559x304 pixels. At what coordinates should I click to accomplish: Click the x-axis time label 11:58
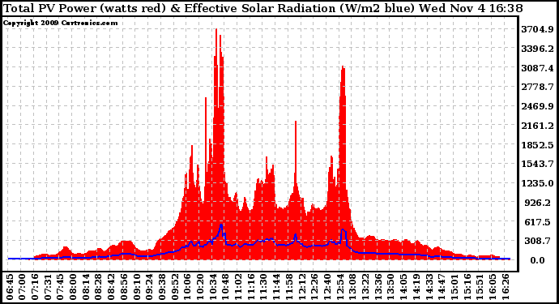289,287
